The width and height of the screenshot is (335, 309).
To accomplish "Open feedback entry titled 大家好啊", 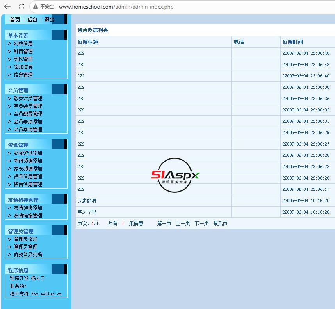I will [87, 201].
